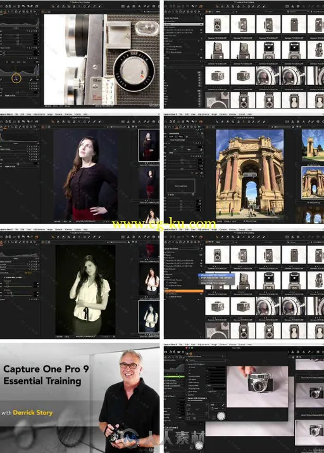Click the small pop-up button over the palace arch
The width and height of the screenshot is (324, 453).
pos(250,174)
